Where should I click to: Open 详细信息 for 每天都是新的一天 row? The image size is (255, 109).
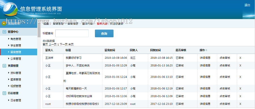pos(205,89)
